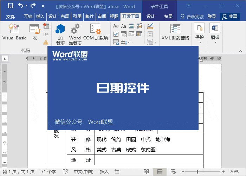Switch to the 邮件 tab
Image resolution: width=246 pixels, height=176 pixels.
point(90,17)
